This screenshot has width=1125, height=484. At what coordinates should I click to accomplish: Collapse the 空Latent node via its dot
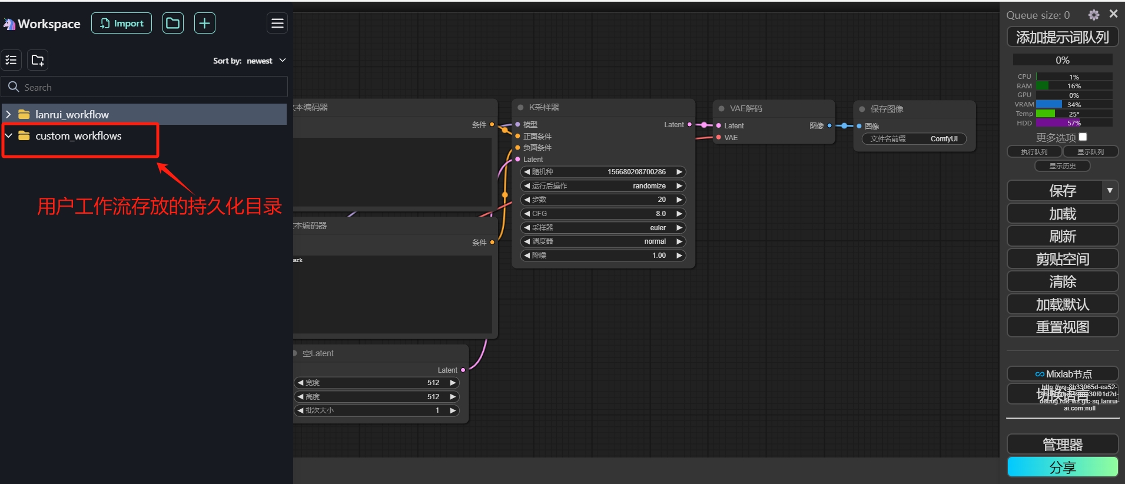tap(295, 353)
